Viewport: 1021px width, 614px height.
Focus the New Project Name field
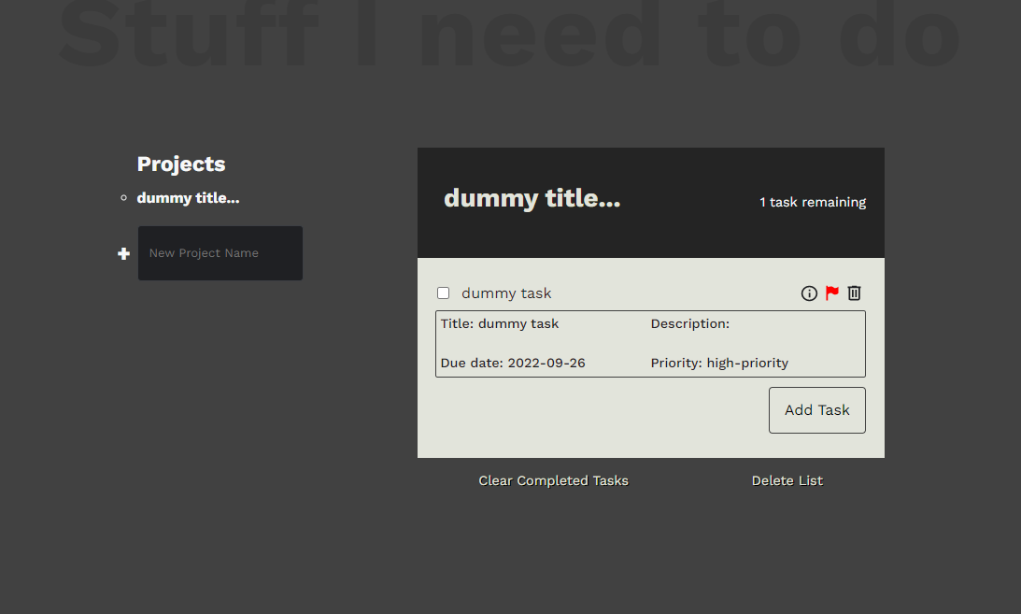pos(220,253)
